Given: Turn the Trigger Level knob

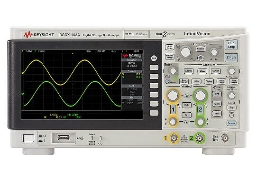Looking at the screenshot, I should coord(231,96).
